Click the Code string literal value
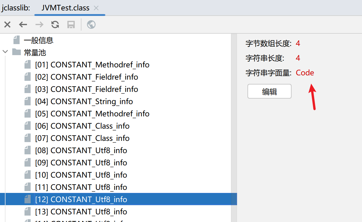Viewport: 362px width, 222px height. click(x=305, y=73)
